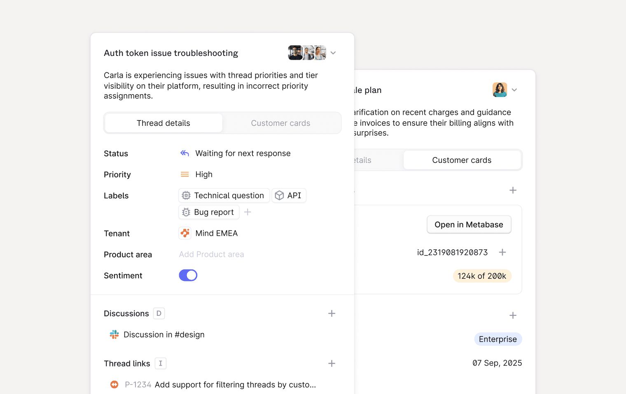Click the orange High priority bars icon
626x394 pixels.
185,174
